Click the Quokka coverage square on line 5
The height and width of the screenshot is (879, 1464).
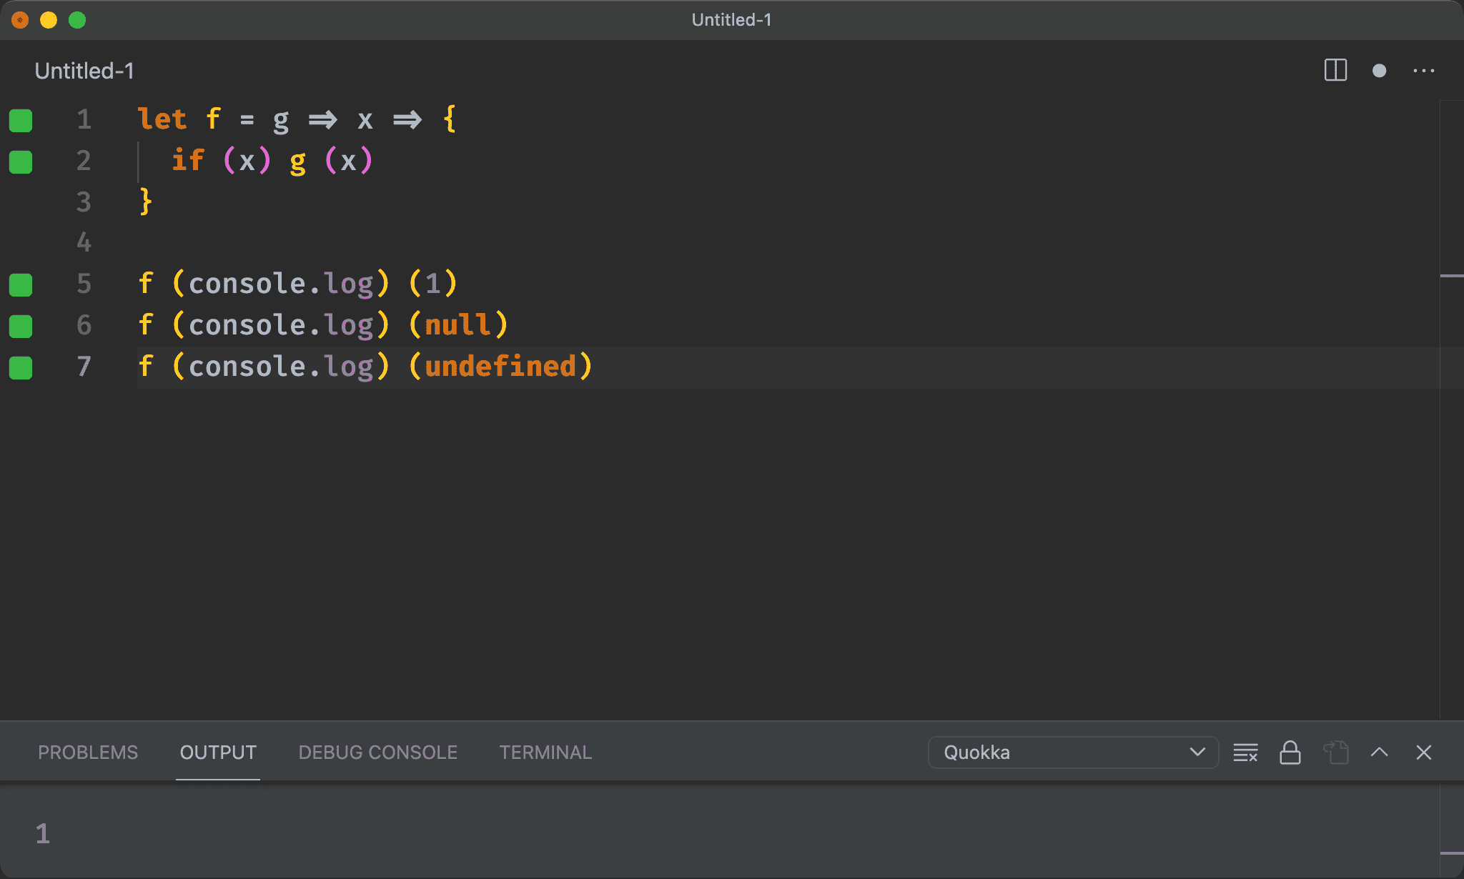pos(21,285)
